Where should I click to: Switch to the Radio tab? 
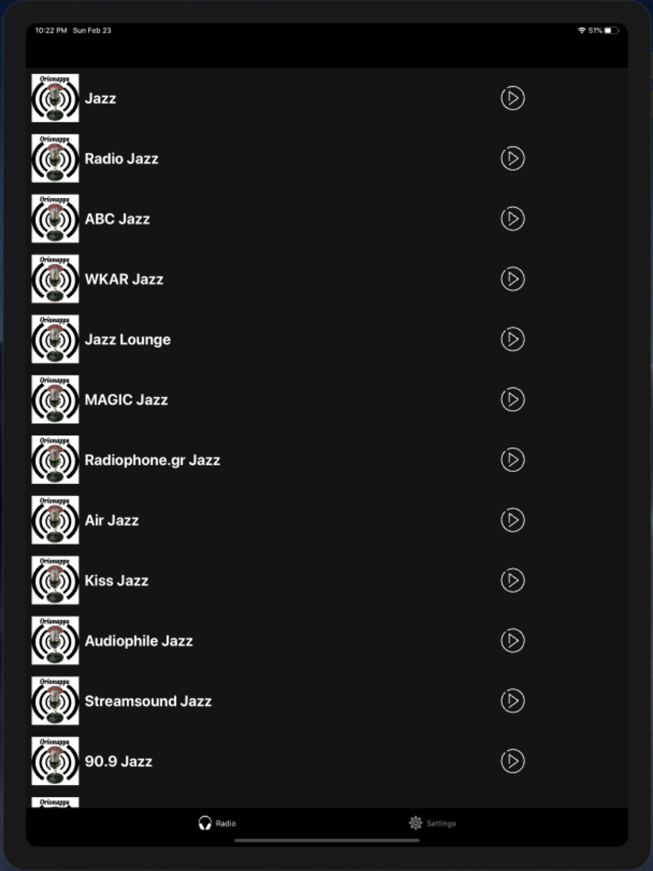click(x=217, y=823)
